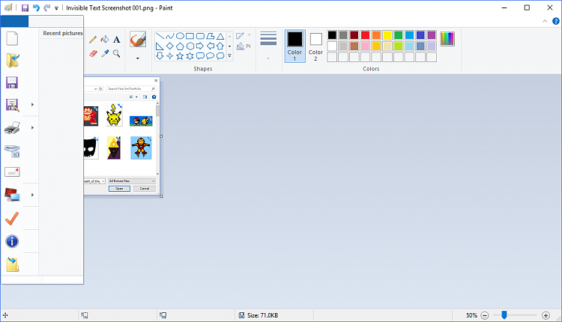Open the Edit colors rainbow button
This screenshot has width=562, height=322.
tap(447, 39)
